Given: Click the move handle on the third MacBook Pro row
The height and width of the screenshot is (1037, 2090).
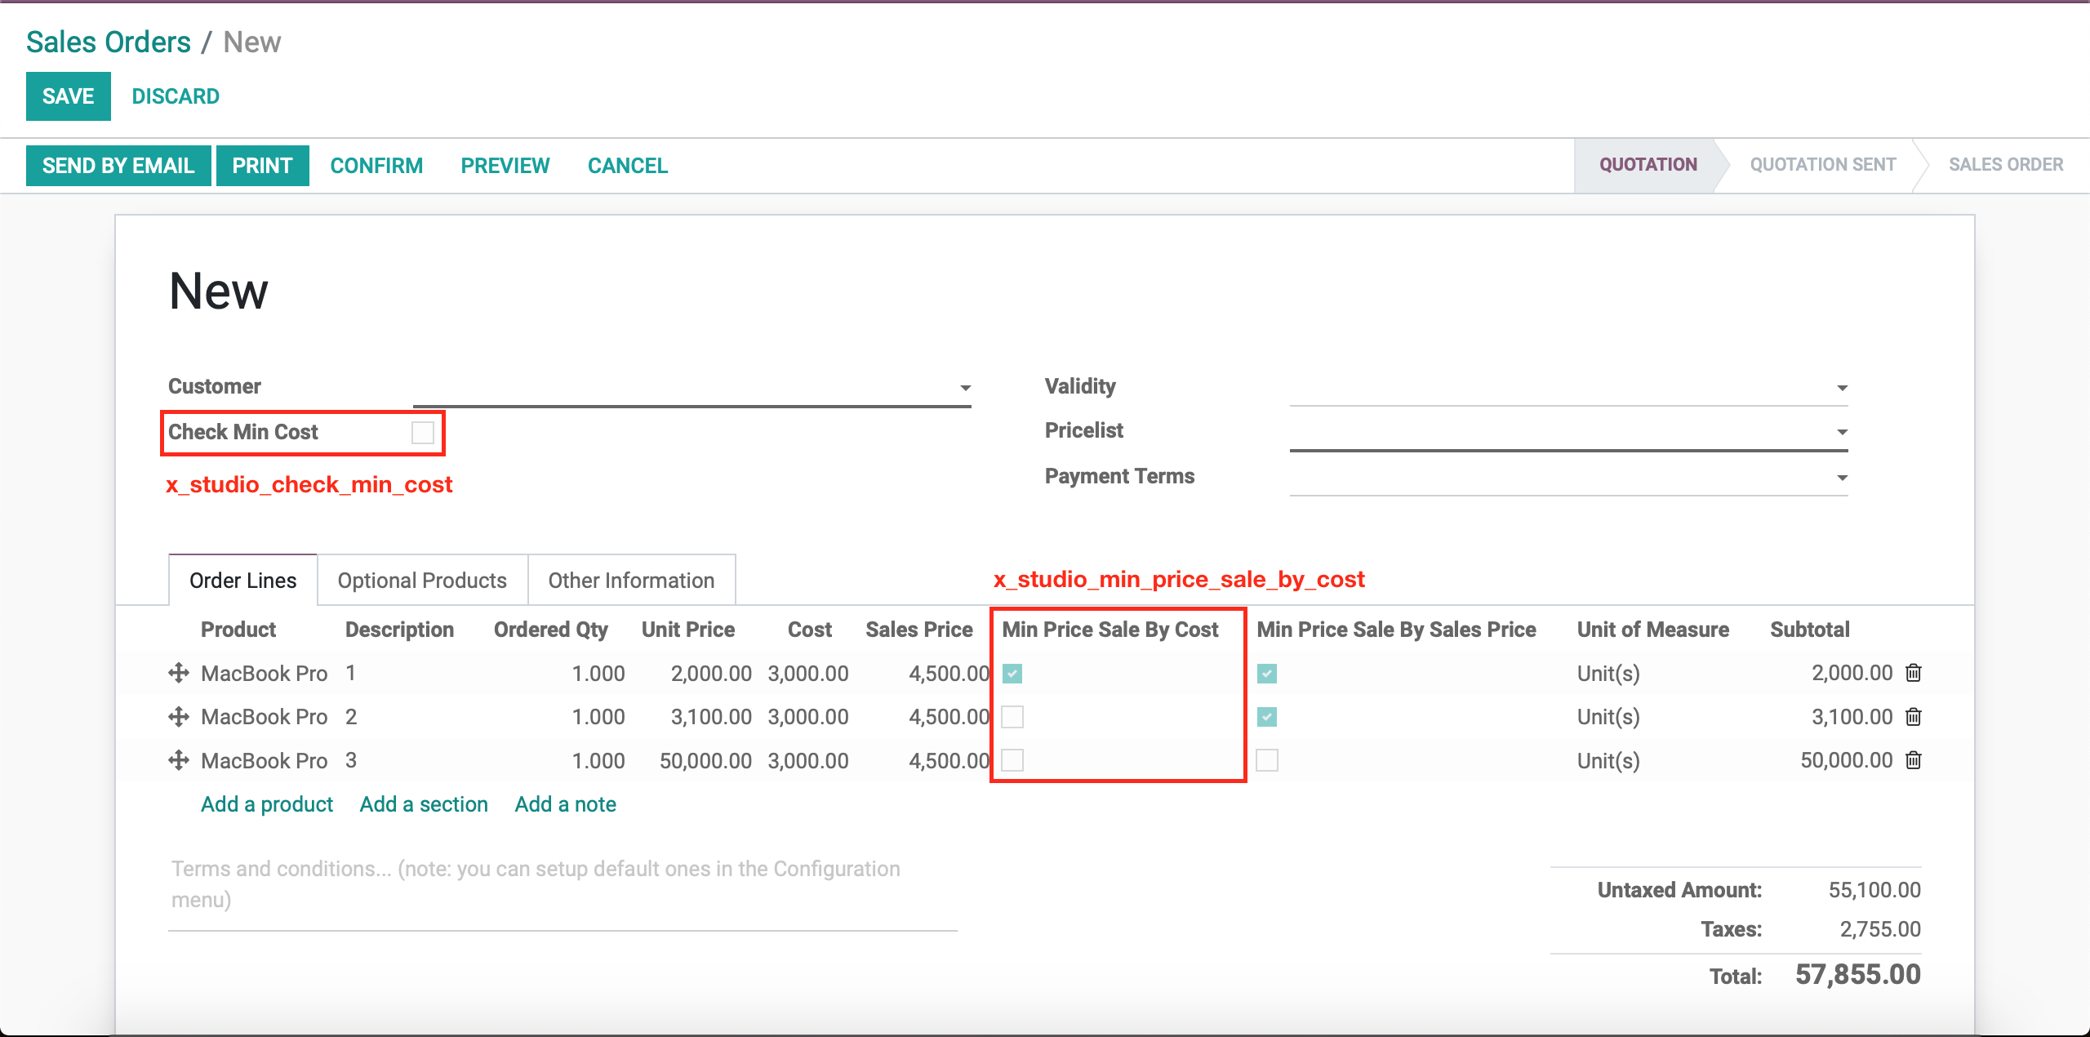Looking at the screenshot, I should tap(178, 760).
